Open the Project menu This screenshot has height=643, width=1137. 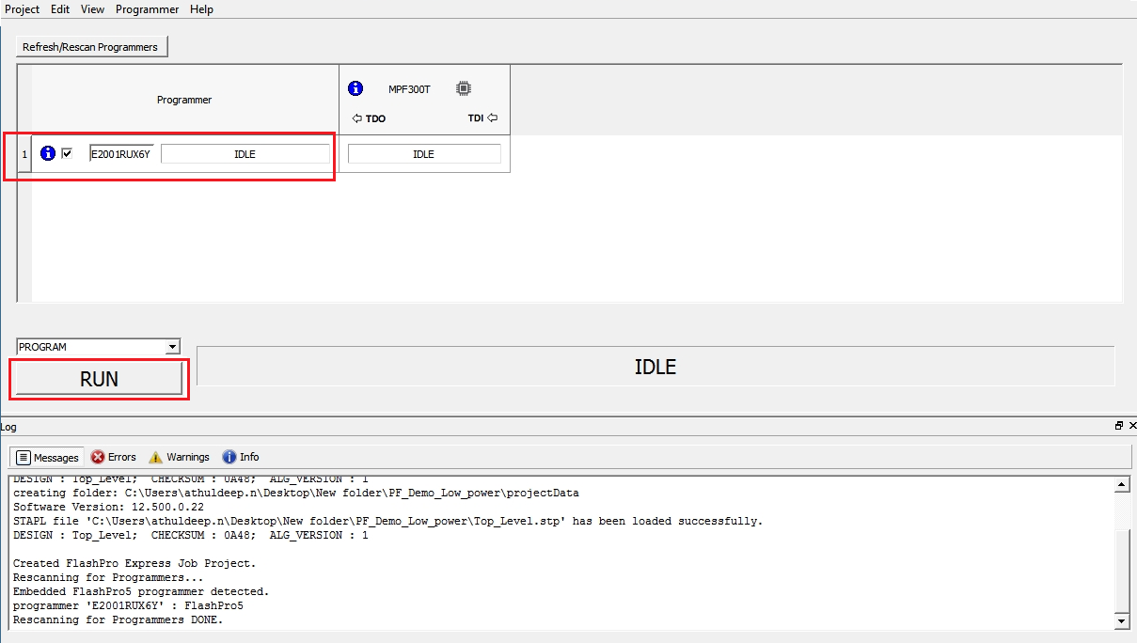pyautogui.click(x=23, y=9)
